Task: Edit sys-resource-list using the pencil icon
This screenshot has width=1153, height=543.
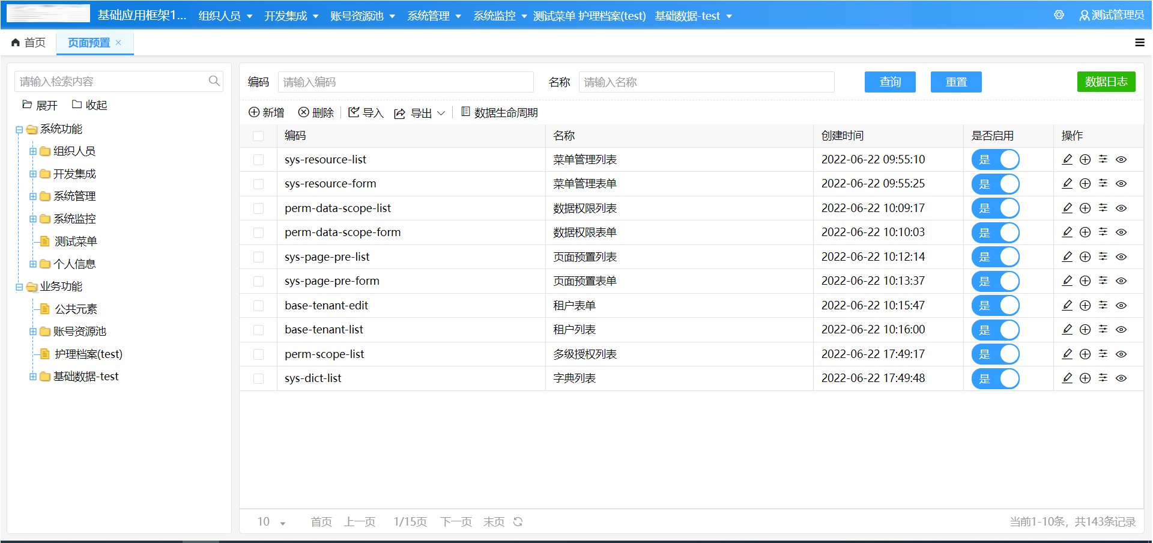Action: (1068, 159)
